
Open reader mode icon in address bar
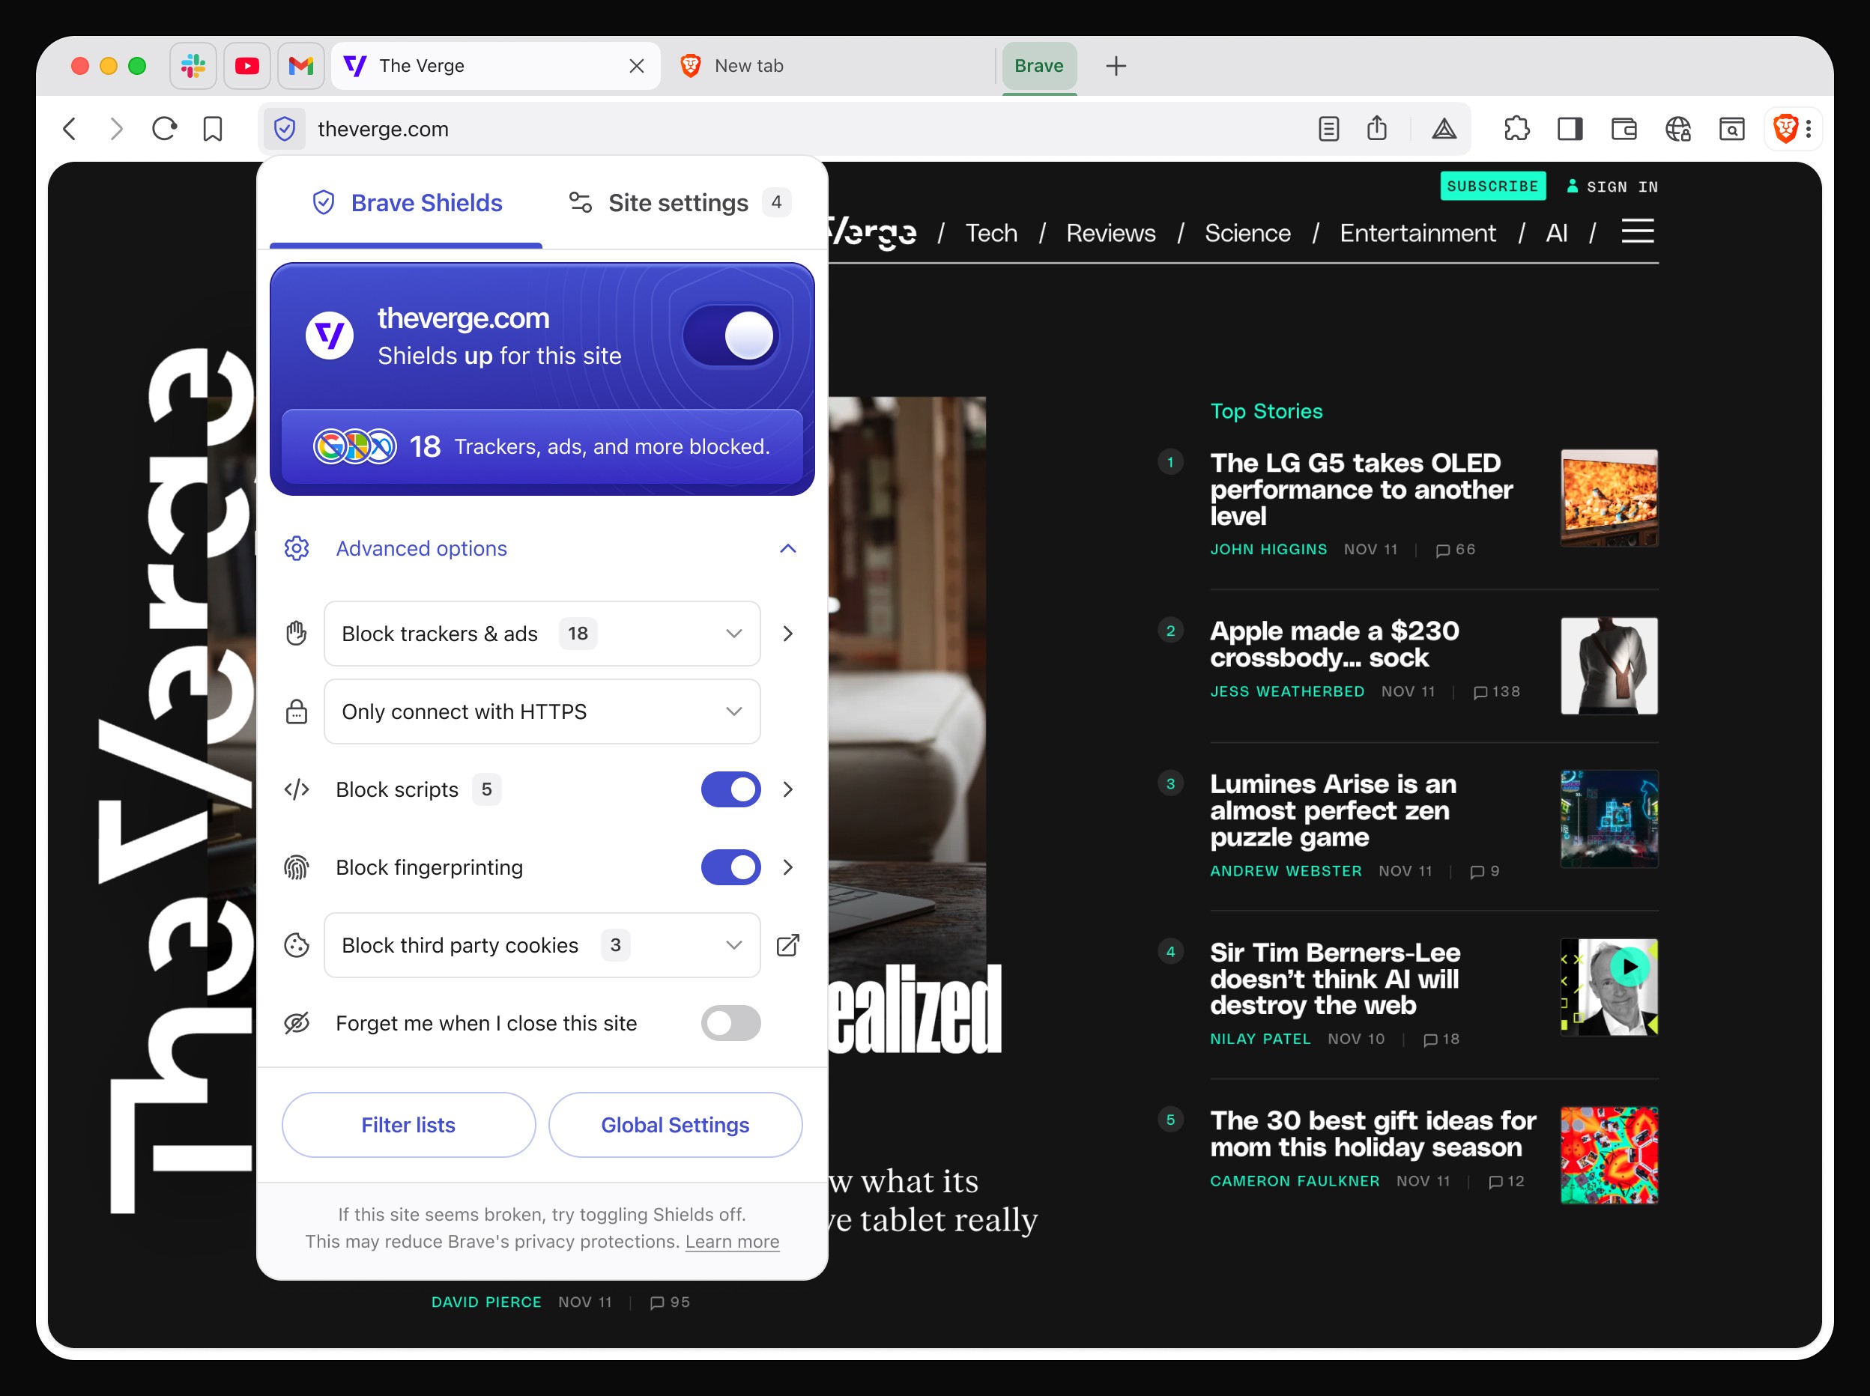[x=1328, y=129]
